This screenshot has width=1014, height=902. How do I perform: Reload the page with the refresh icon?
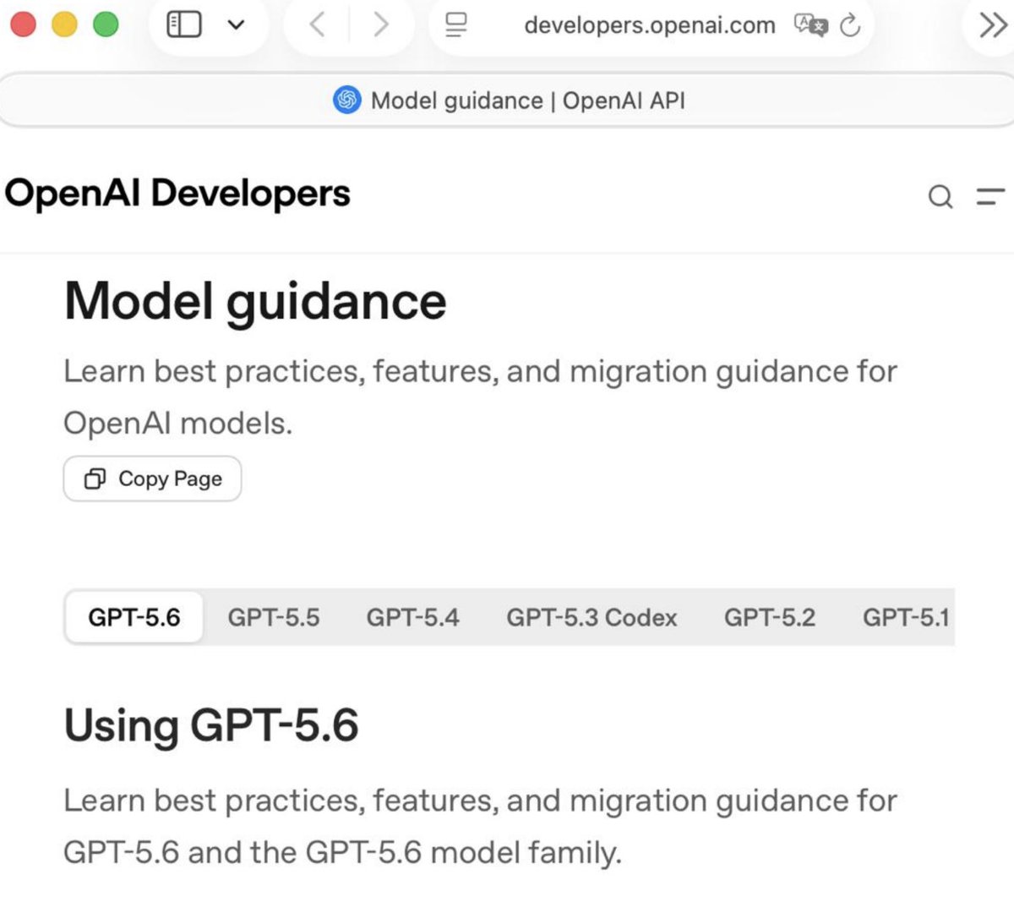coord(850,25)
